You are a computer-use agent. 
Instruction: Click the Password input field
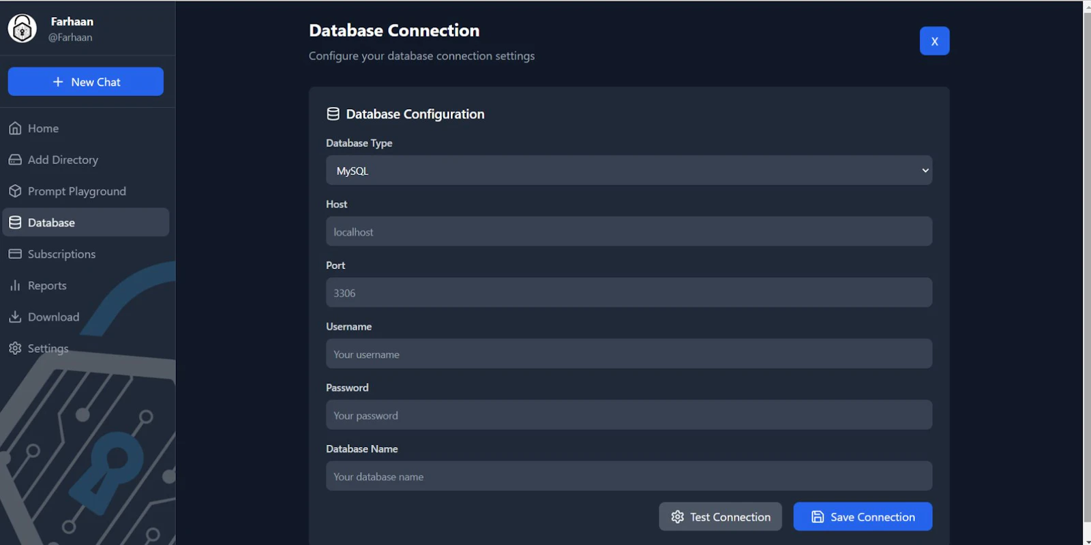click(x=629, y=415)
